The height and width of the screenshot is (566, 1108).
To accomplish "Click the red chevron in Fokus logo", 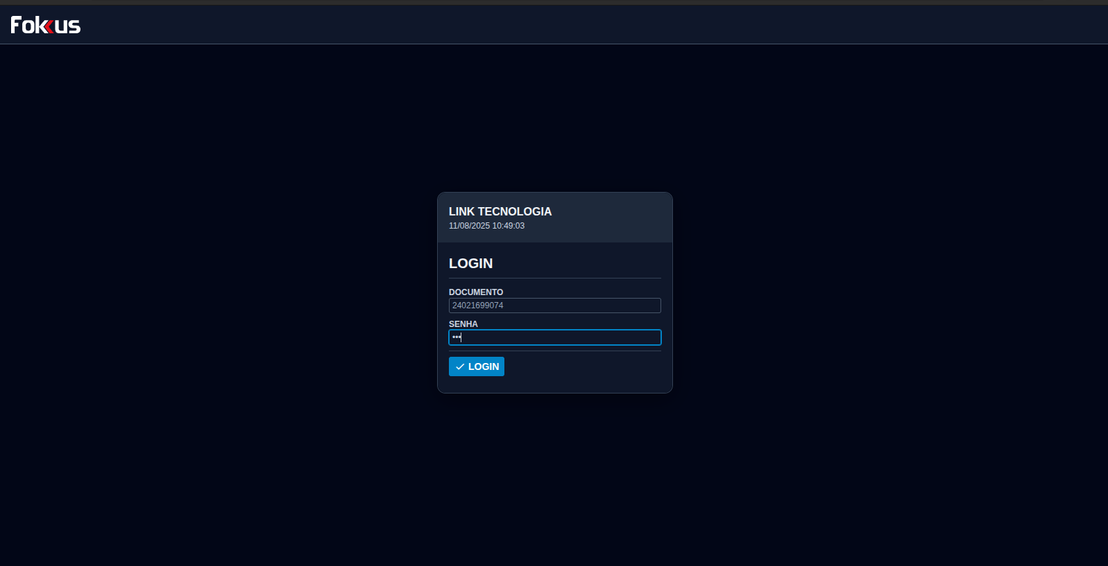I will click(49, 26).
